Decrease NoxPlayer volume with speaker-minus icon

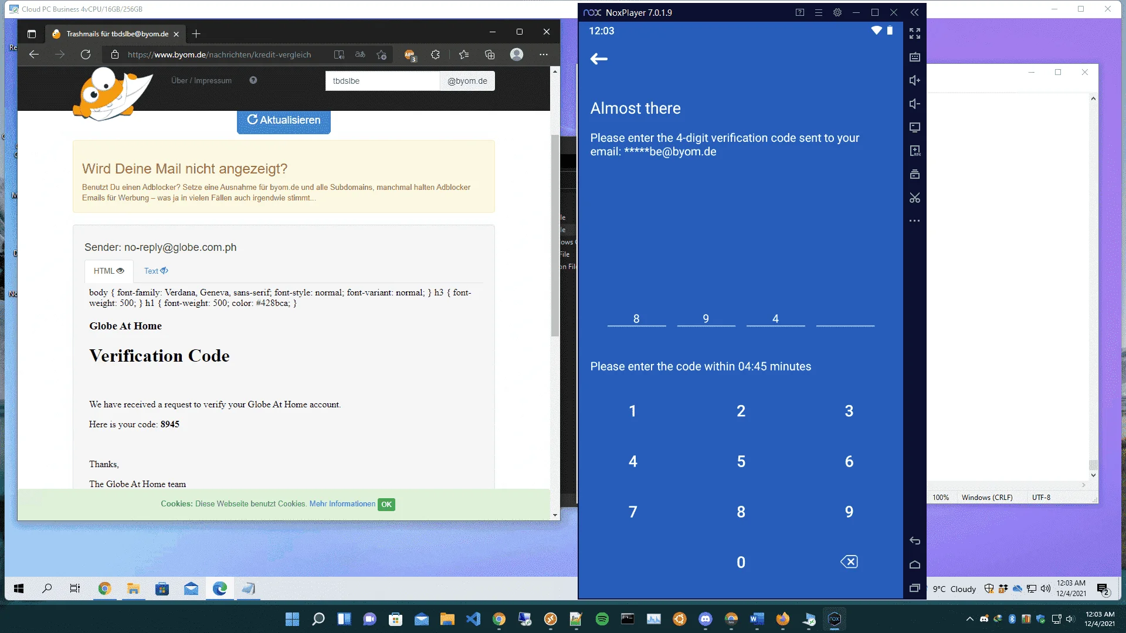coord(914,104)
